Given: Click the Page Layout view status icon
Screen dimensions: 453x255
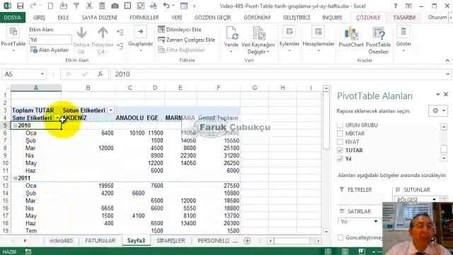Looking at the screenshot, I should coord(345,251).
